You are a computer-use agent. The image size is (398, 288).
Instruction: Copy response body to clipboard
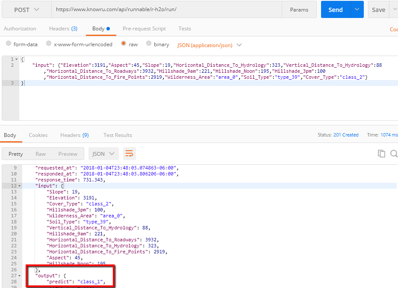pos(381,154)
